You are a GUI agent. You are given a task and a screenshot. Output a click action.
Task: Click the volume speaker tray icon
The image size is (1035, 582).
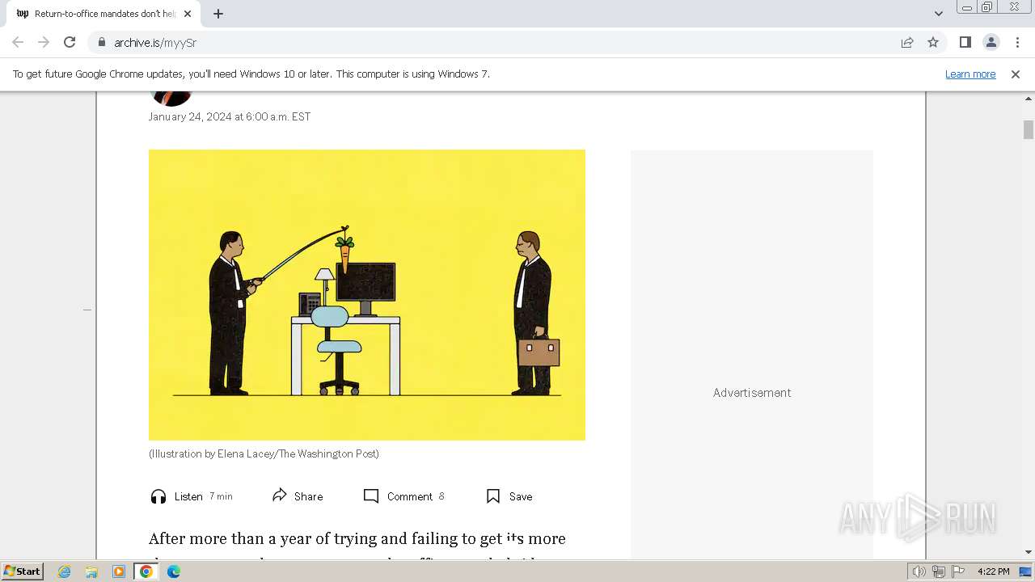919,571
